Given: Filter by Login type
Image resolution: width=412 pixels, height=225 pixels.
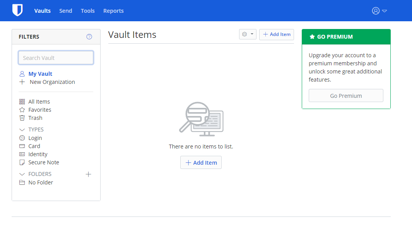Looking at the screenshot, I should point(35,138).
